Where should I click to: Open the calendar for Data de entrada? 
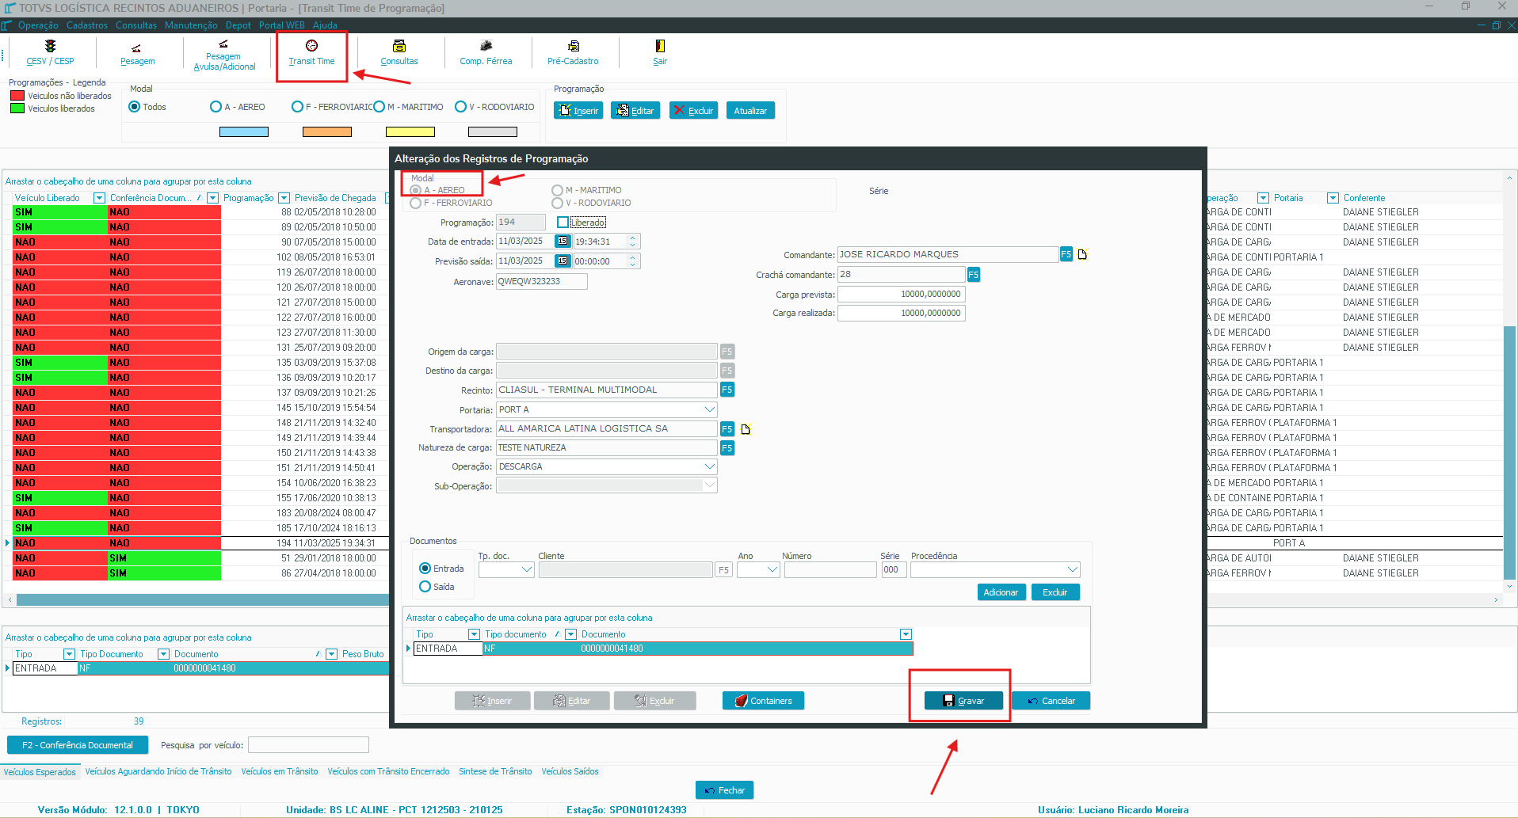(563, 242)
